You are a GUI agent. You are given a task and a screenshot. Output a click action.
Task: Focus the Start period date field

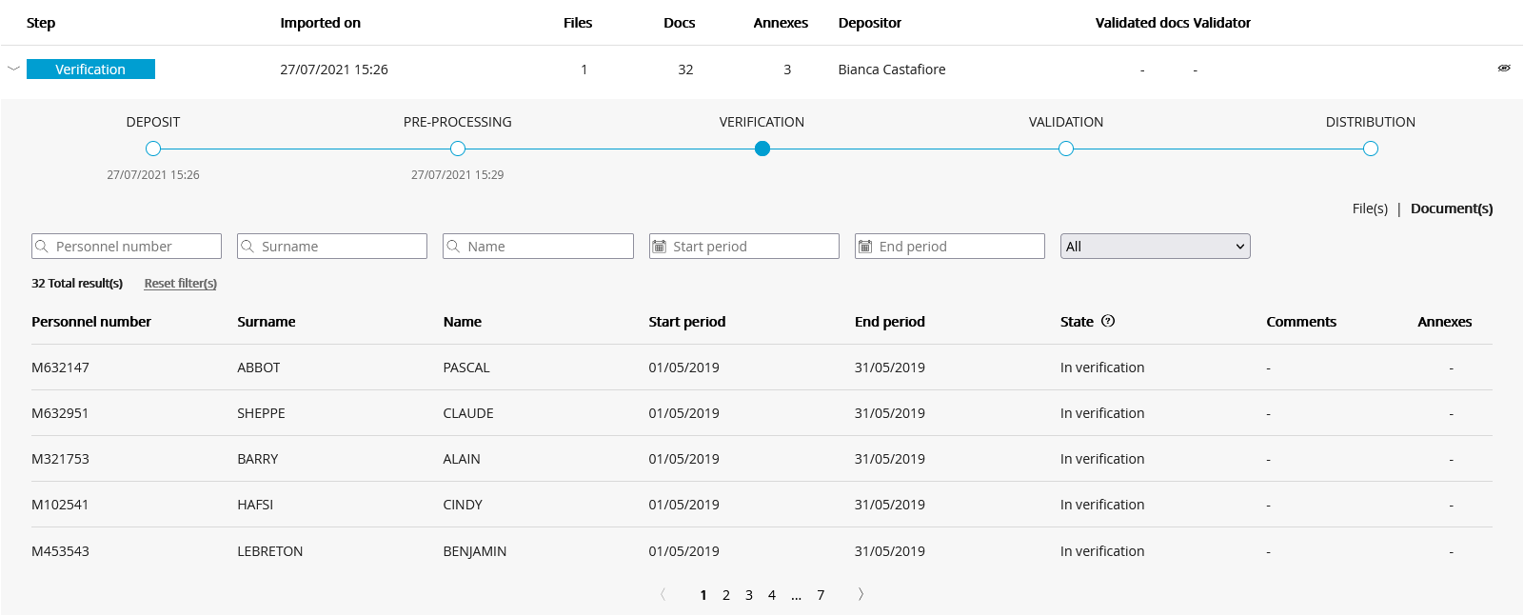pyautogui.click(x=744, y=246)
